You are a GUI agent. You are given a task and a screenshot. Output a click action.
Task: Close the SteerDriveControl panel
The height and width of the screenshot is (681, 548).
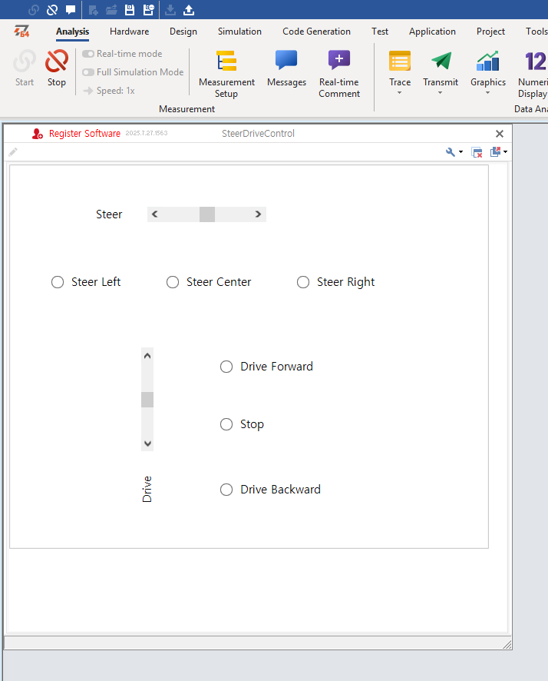500,134
